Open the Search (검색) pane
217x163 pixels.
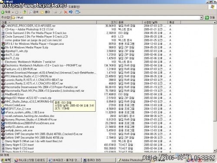34,12
